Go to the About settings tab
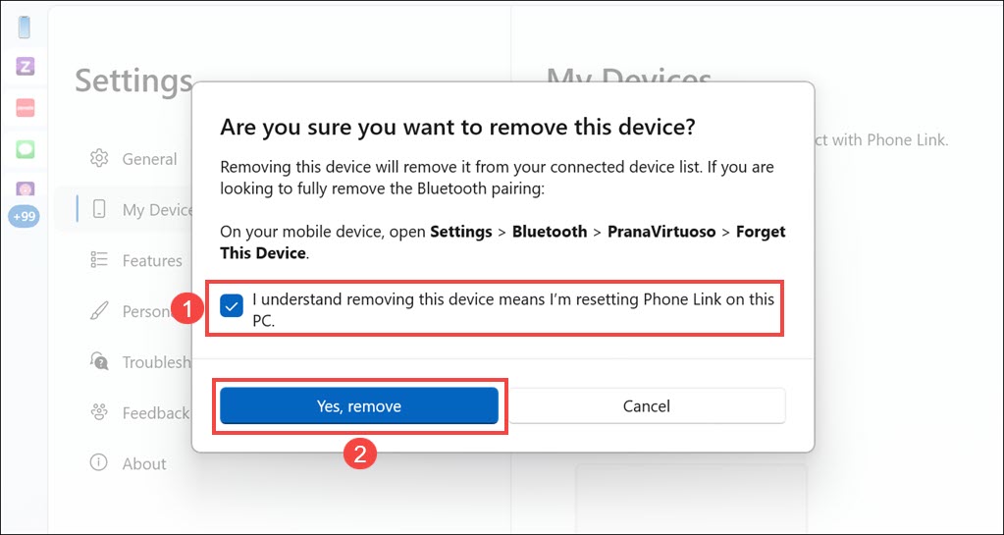Screen dimensions: 1004x535 click(x=144, y=463)
